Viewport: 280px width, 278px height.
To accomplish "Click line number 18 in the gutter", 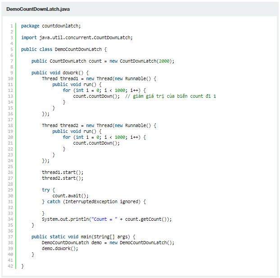I will [x=11, y=125].
